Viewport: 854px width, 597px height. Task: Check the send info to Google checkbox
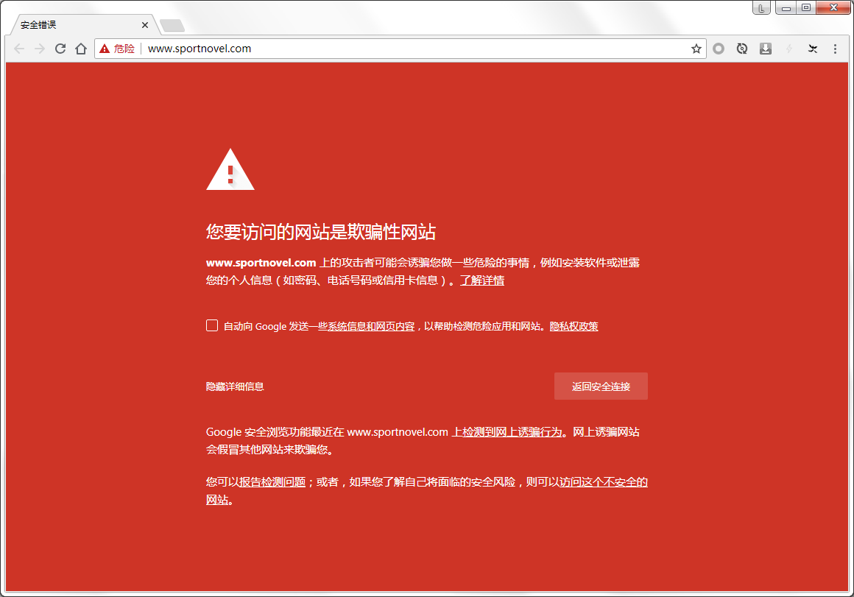(x=212, y=325)
